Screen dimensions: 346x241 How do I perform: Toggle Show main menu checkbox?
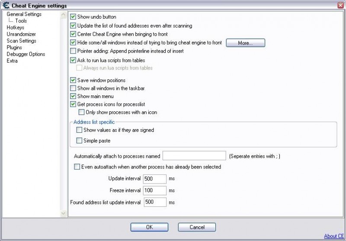tap(73, 96)
